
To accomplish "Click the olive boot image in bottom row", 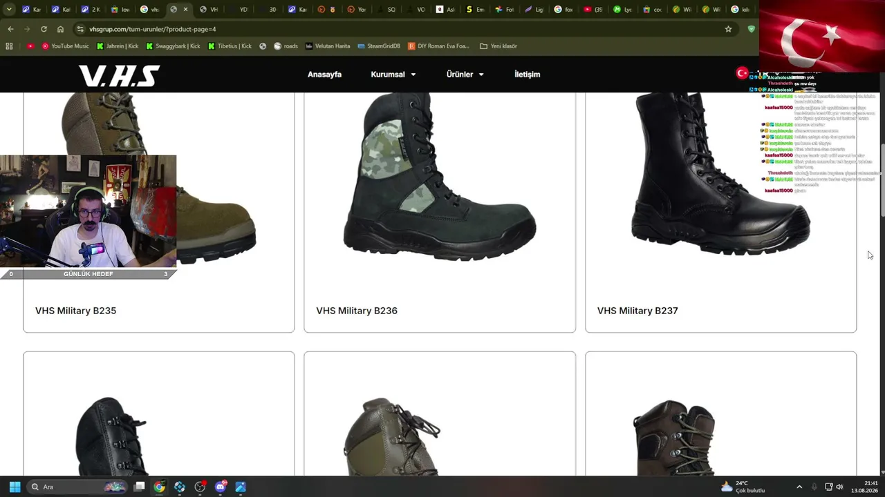I will tap(393, 436).
